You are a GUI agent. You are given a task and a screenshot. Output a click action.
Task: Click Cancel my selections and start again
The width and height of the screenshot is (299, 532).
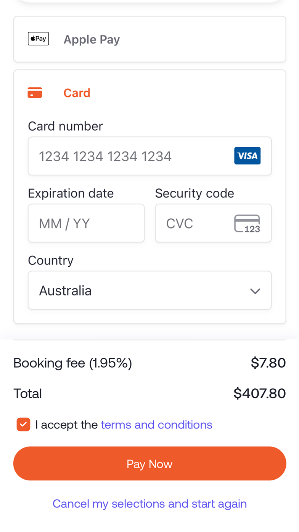149,504
